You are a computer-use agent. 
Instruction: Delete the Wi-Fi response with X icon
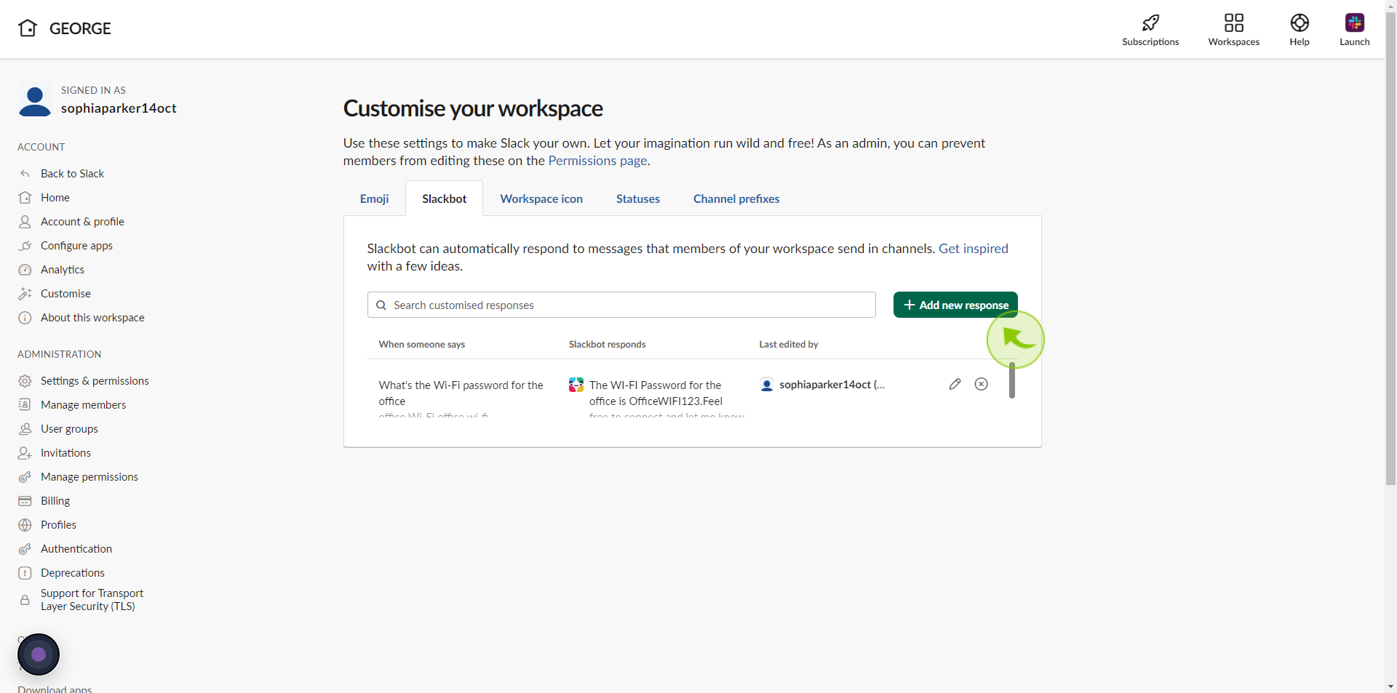click(982, 384)
